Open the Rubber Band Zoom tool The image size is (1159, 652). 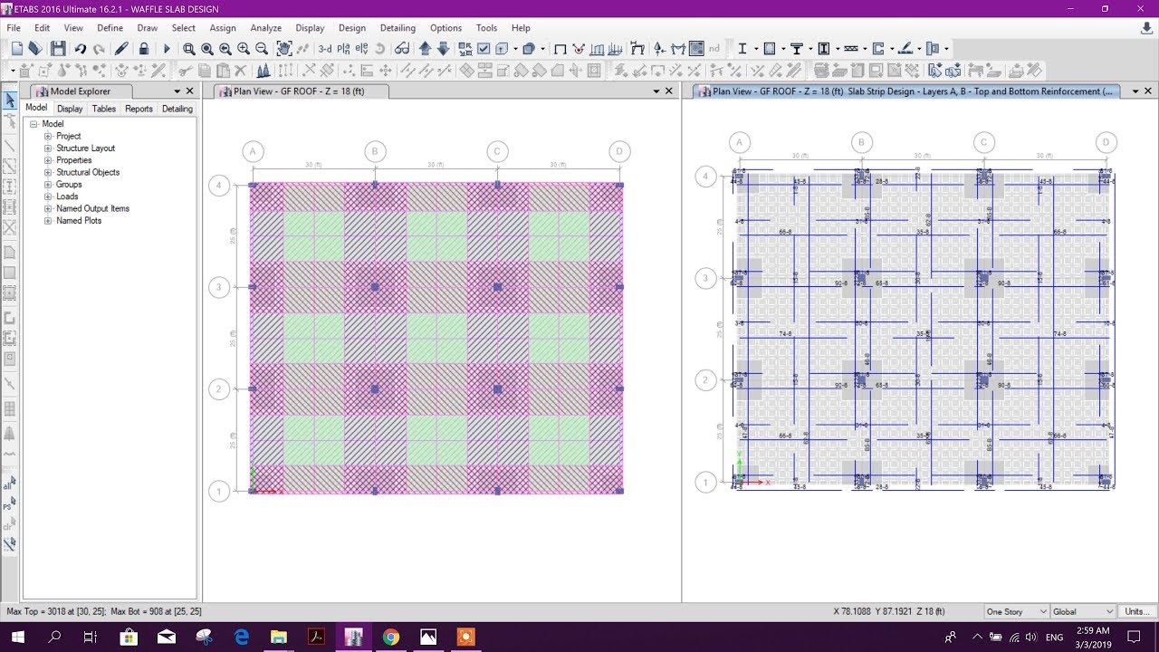pyautogui.click(x=189, y=47)
